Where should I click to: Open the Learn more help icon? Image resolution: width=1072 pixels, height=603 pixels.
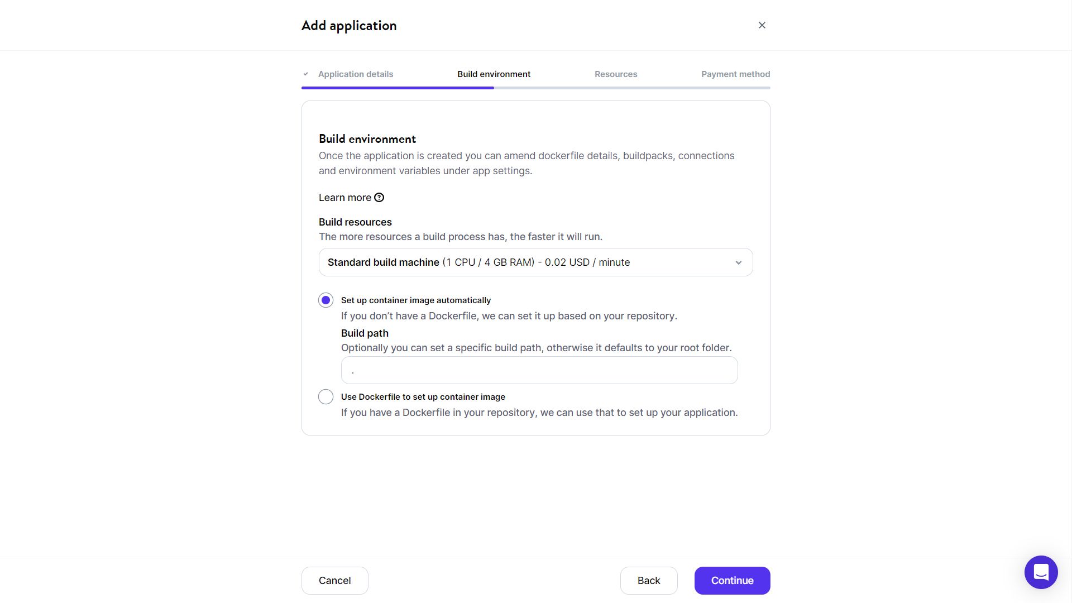(x=380, y=197)
